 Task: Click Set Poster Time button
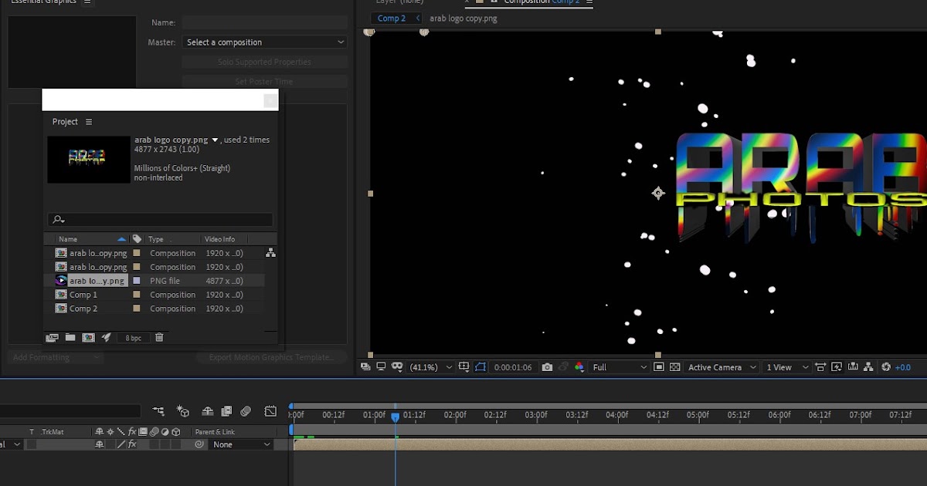click(264, 81)
